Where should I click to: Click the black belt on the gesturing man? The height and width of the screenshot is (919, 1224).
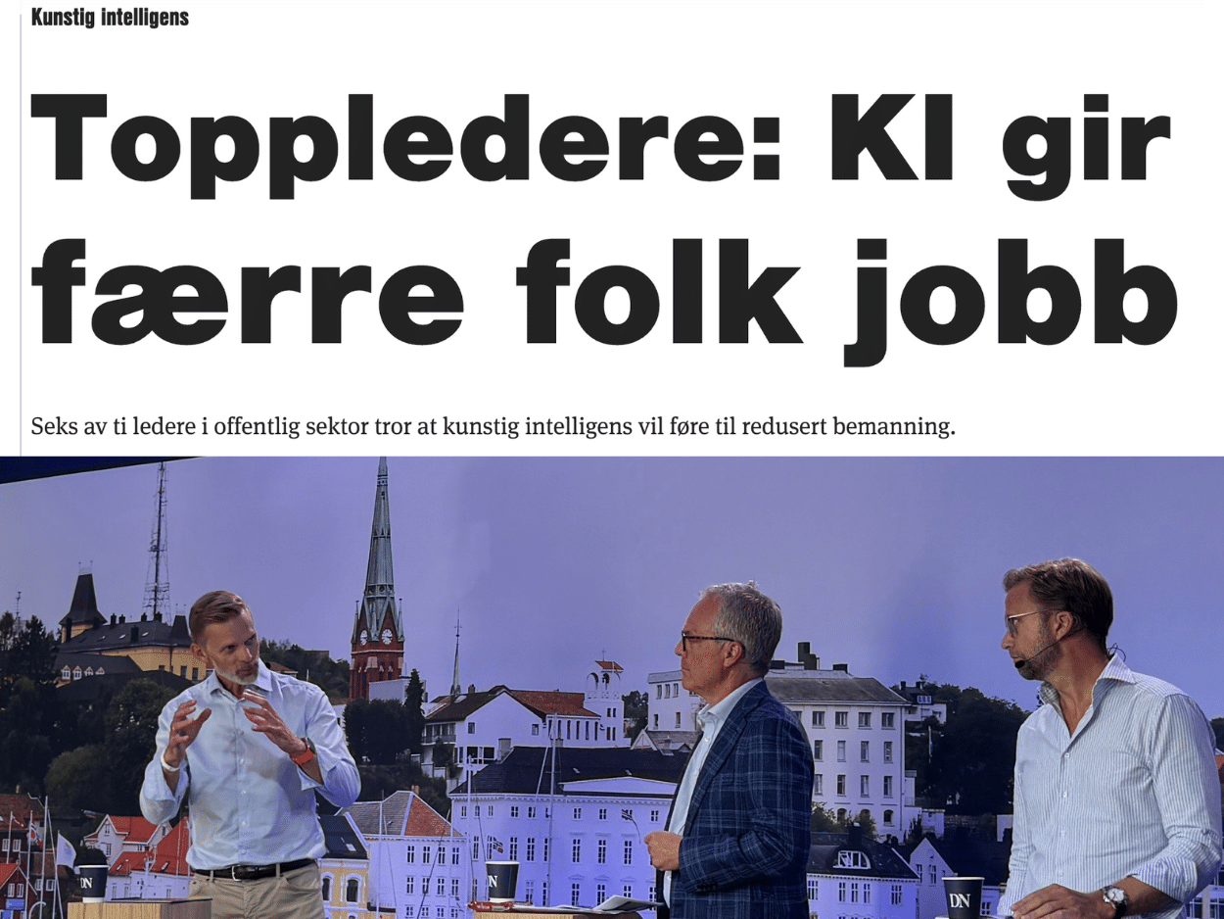(x=254, y=869)
